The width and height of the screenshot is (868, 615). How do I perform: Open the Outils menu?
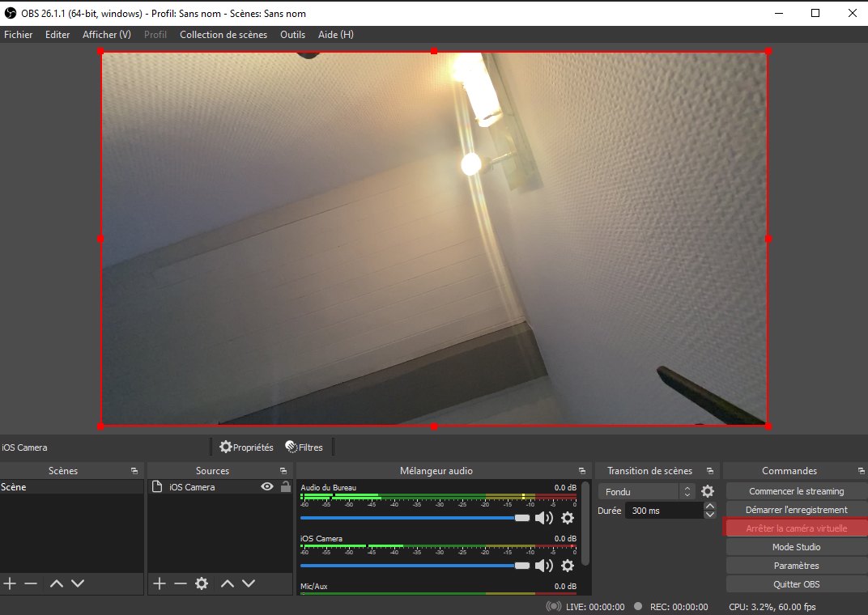pyautogui.click(x=292, y=34)
